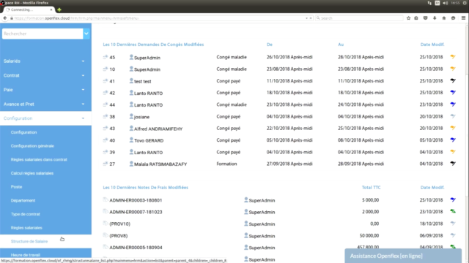Open Firefox downloads arrow icon
This screenshot has width=469, height=263.
[x=435, y=18]
